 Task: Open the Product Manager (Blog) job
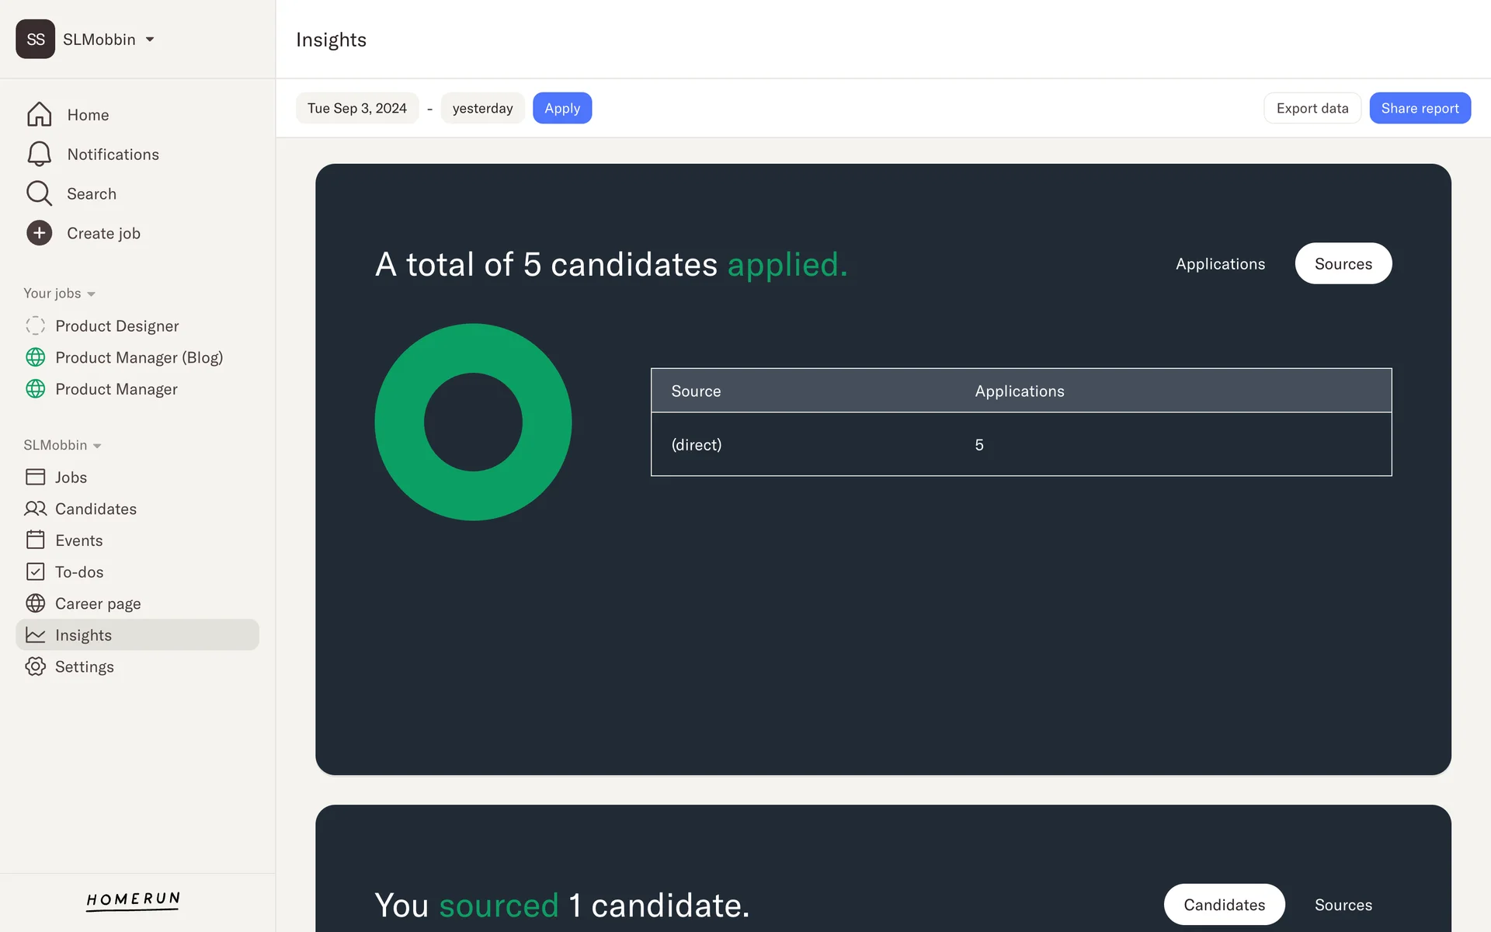tap(138, 357)
